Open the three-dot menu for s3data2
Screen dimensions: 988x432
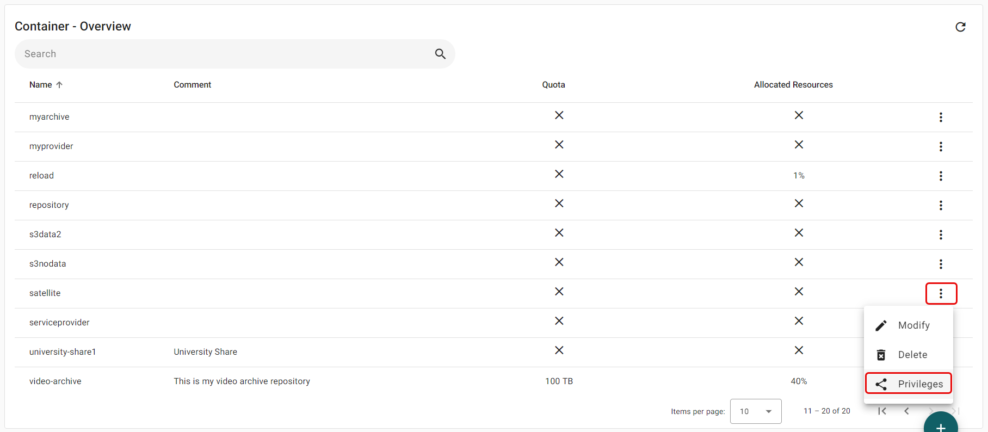point(941,234)
